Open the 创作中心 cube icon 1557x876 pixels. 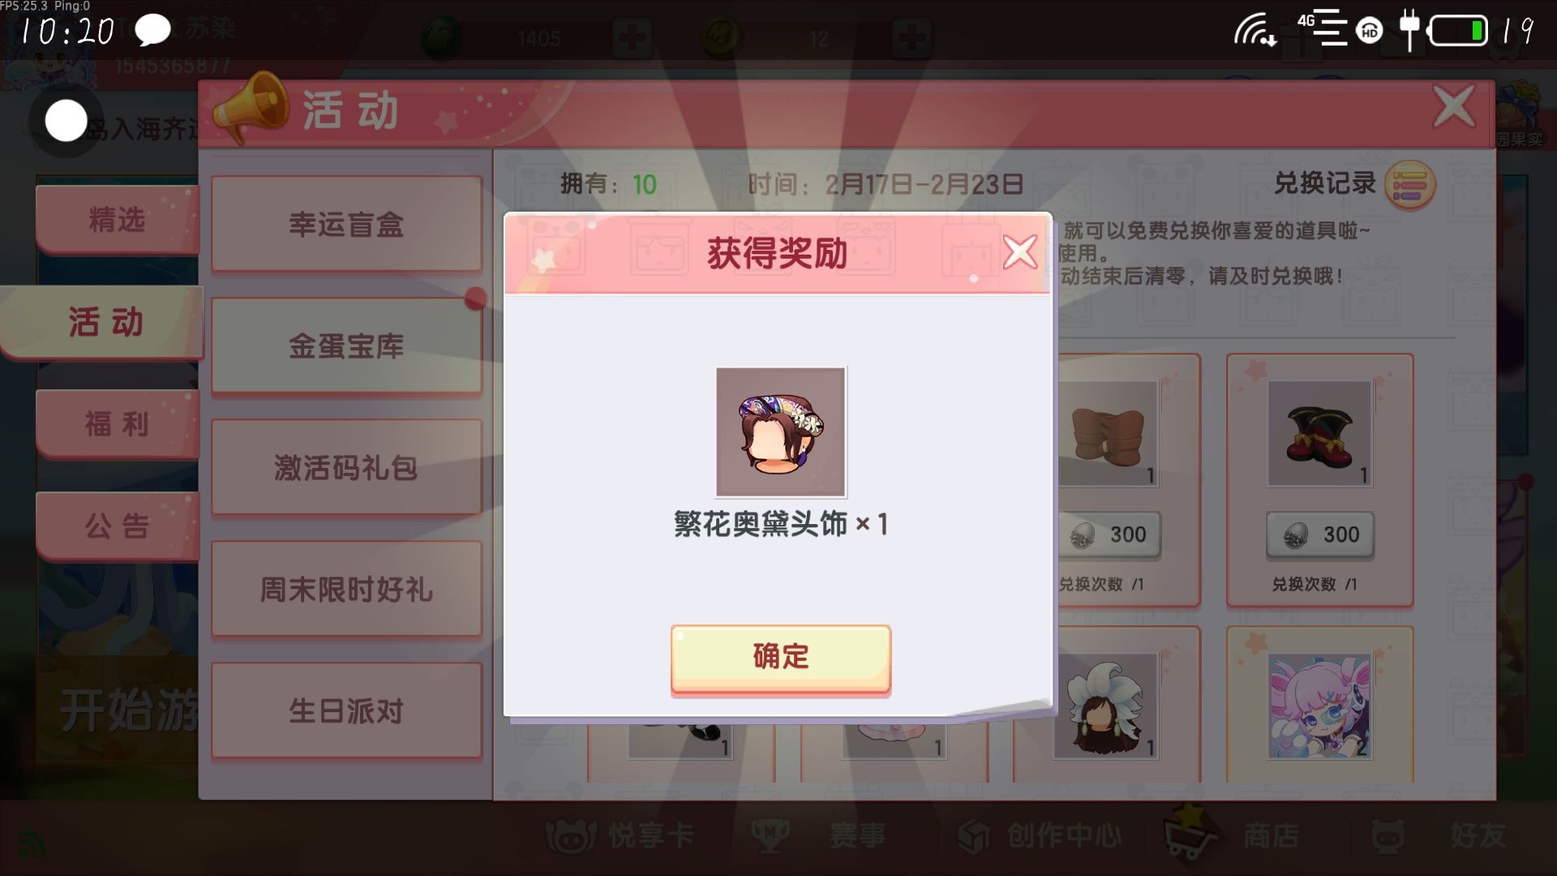pos(974,835)
